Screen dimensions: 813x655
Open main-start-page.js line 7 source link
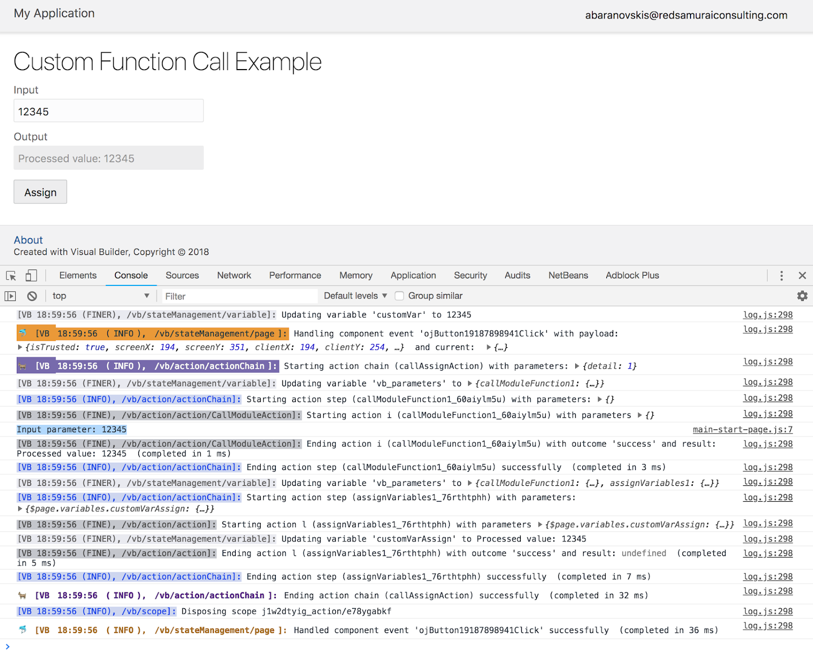[x=742, y=429]
